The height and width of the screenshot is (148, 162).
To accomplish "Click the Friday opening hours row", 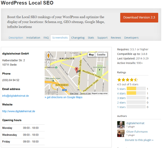I will pyautogui.click(x=23, y=142).
